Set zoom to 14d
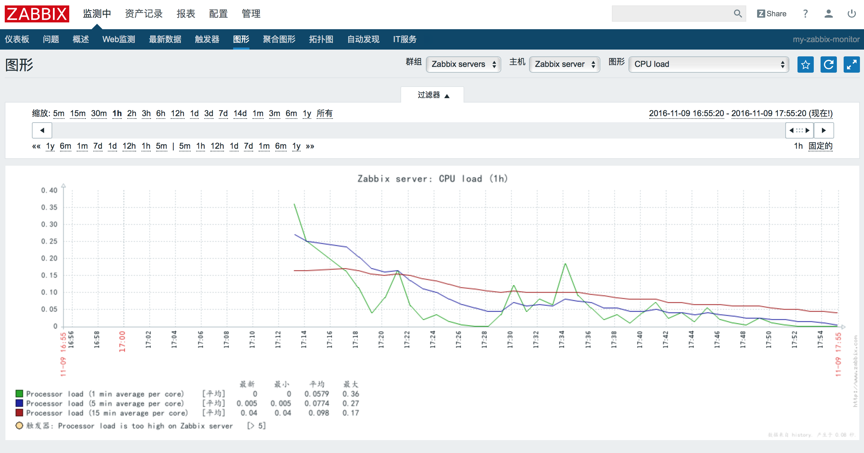Screen dimensions: 864x453 pos(240,113)
